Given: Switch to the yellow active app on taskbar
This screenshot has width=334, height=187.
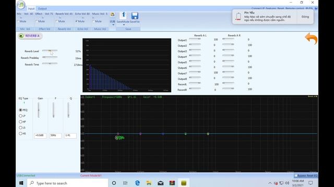Looking at the screenshot, I should click(x=184, y=183).
